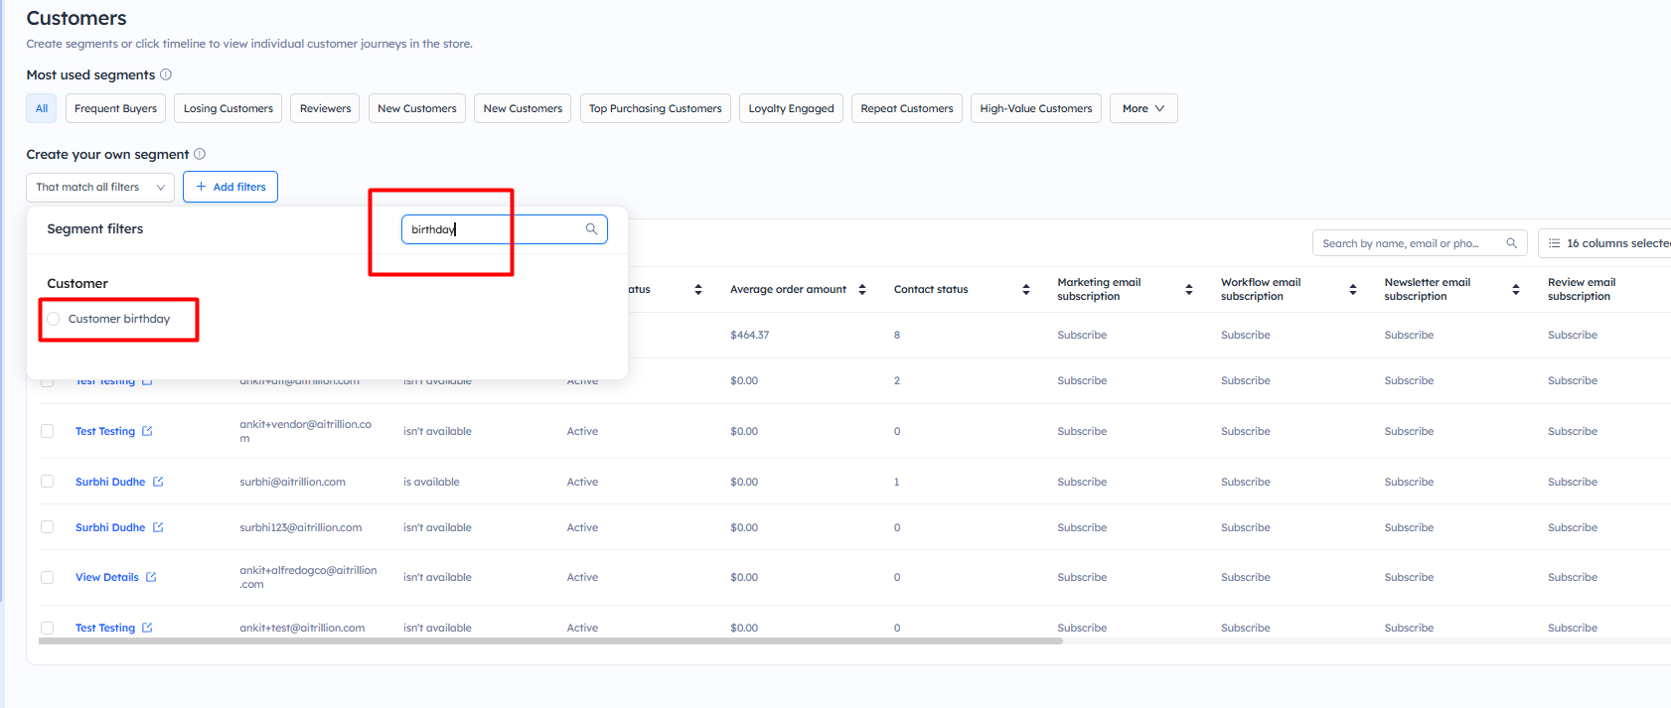This screenshot has width=1671, height=708.
Task: Click the info icon beside Most used segments
Action: 166,74
